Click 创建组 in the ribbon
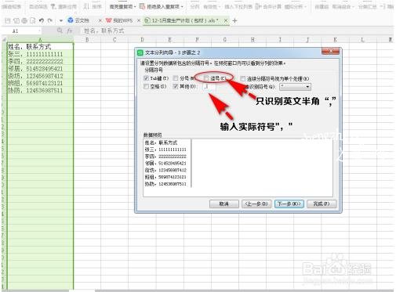The width and height of the screenshot is (396, 292). pyautogui.click(x=322, y=6)
